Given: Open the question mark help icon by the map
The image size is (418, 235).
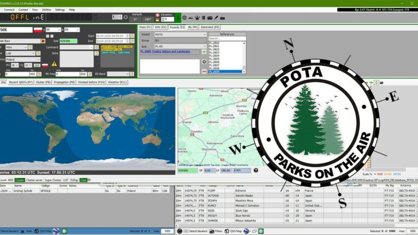Looking at the screenshot, I should click(255, 170).
